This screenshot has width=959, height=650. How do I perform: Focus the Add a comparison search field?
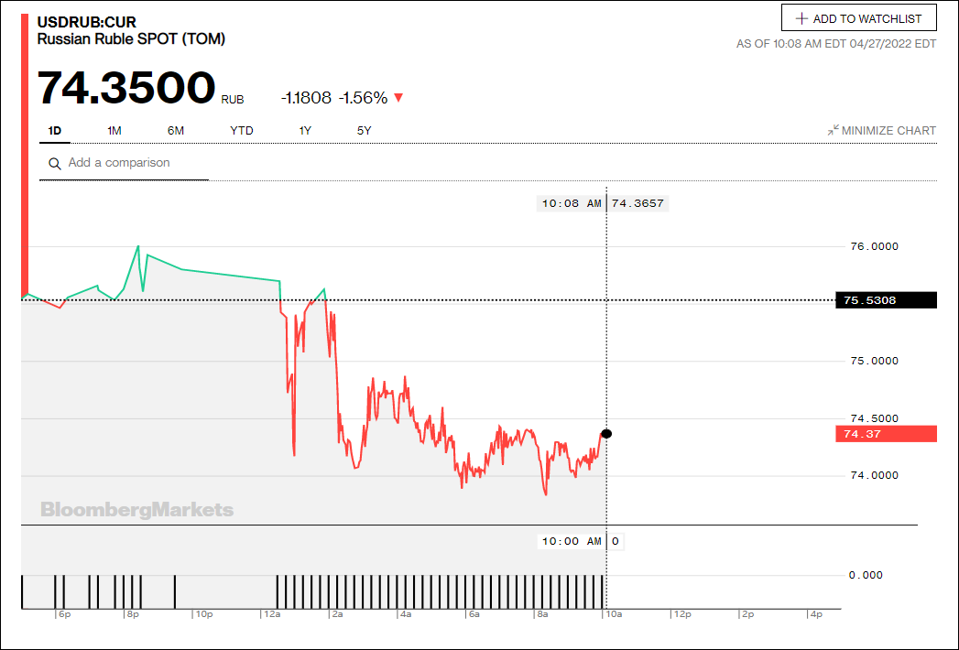pyautogui.click(x=125, y=163)
